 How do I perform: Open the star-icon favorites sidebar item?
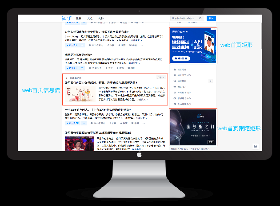(x=180, y=70)
